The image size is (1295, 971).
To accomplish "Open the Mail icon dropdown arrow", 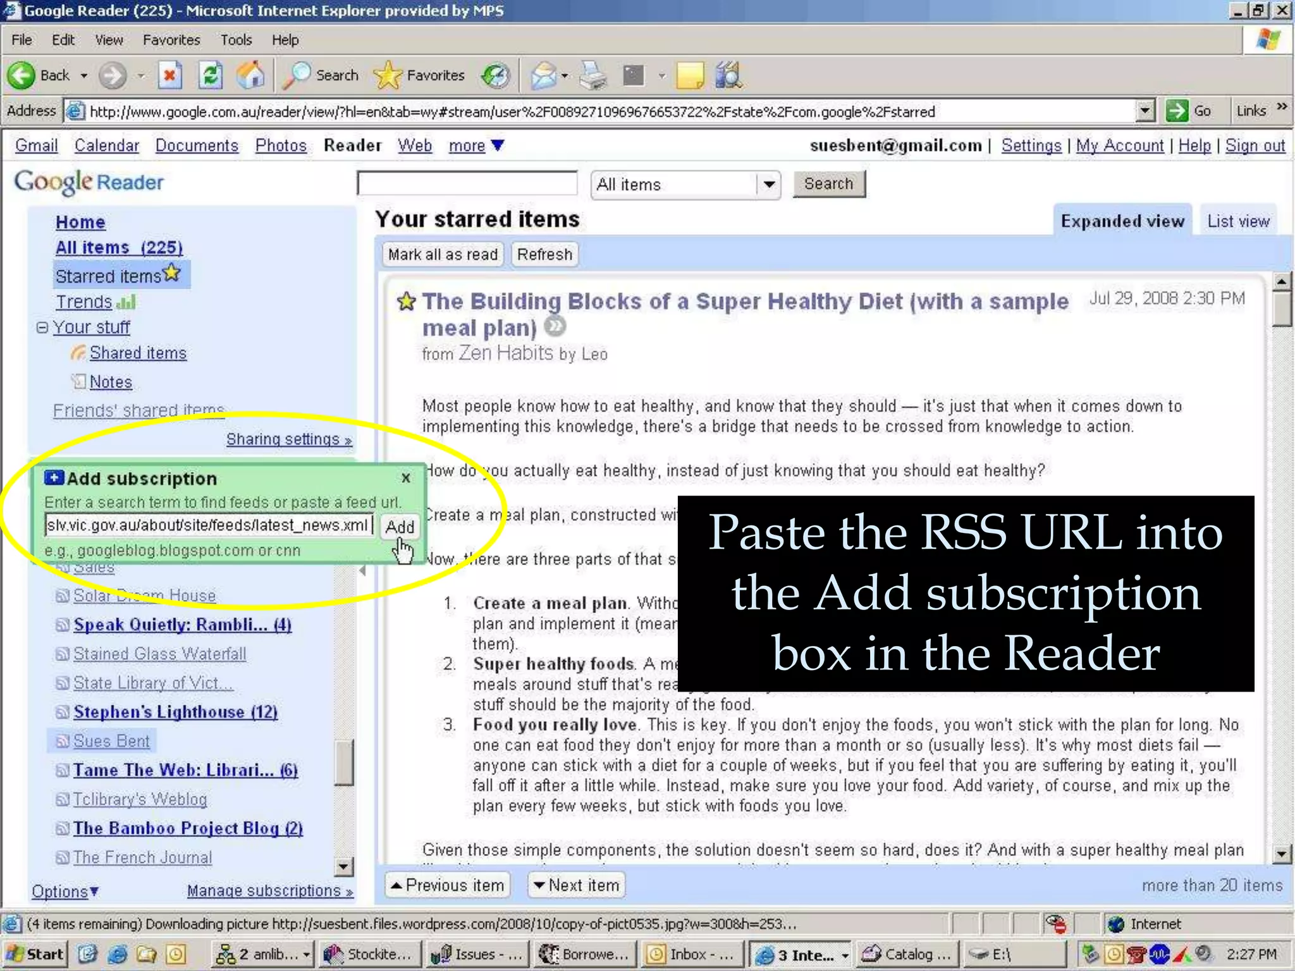I will (565, 76).
